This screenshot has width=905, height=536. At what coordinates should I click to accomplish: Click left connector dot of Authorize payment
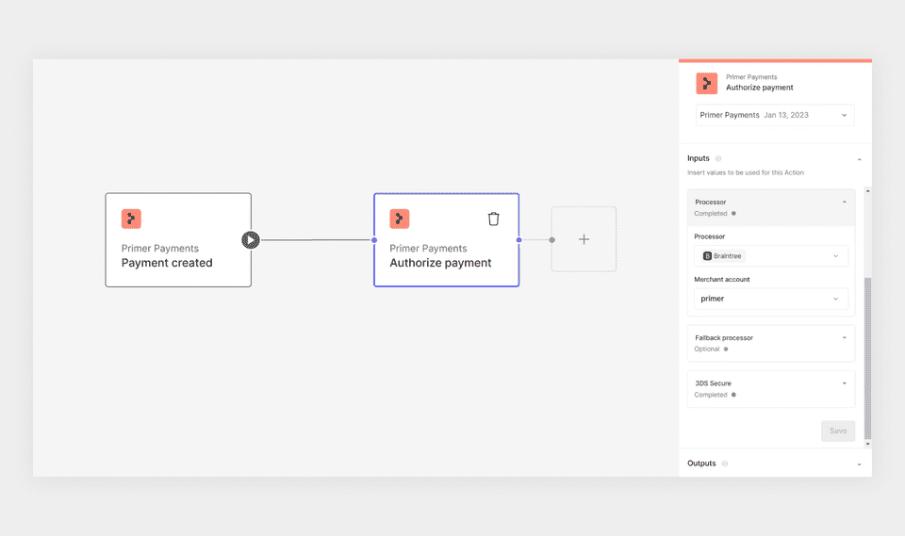(374, 240)
